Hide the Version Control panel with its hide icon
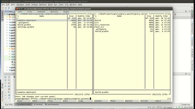 click(x=189, y=74)
